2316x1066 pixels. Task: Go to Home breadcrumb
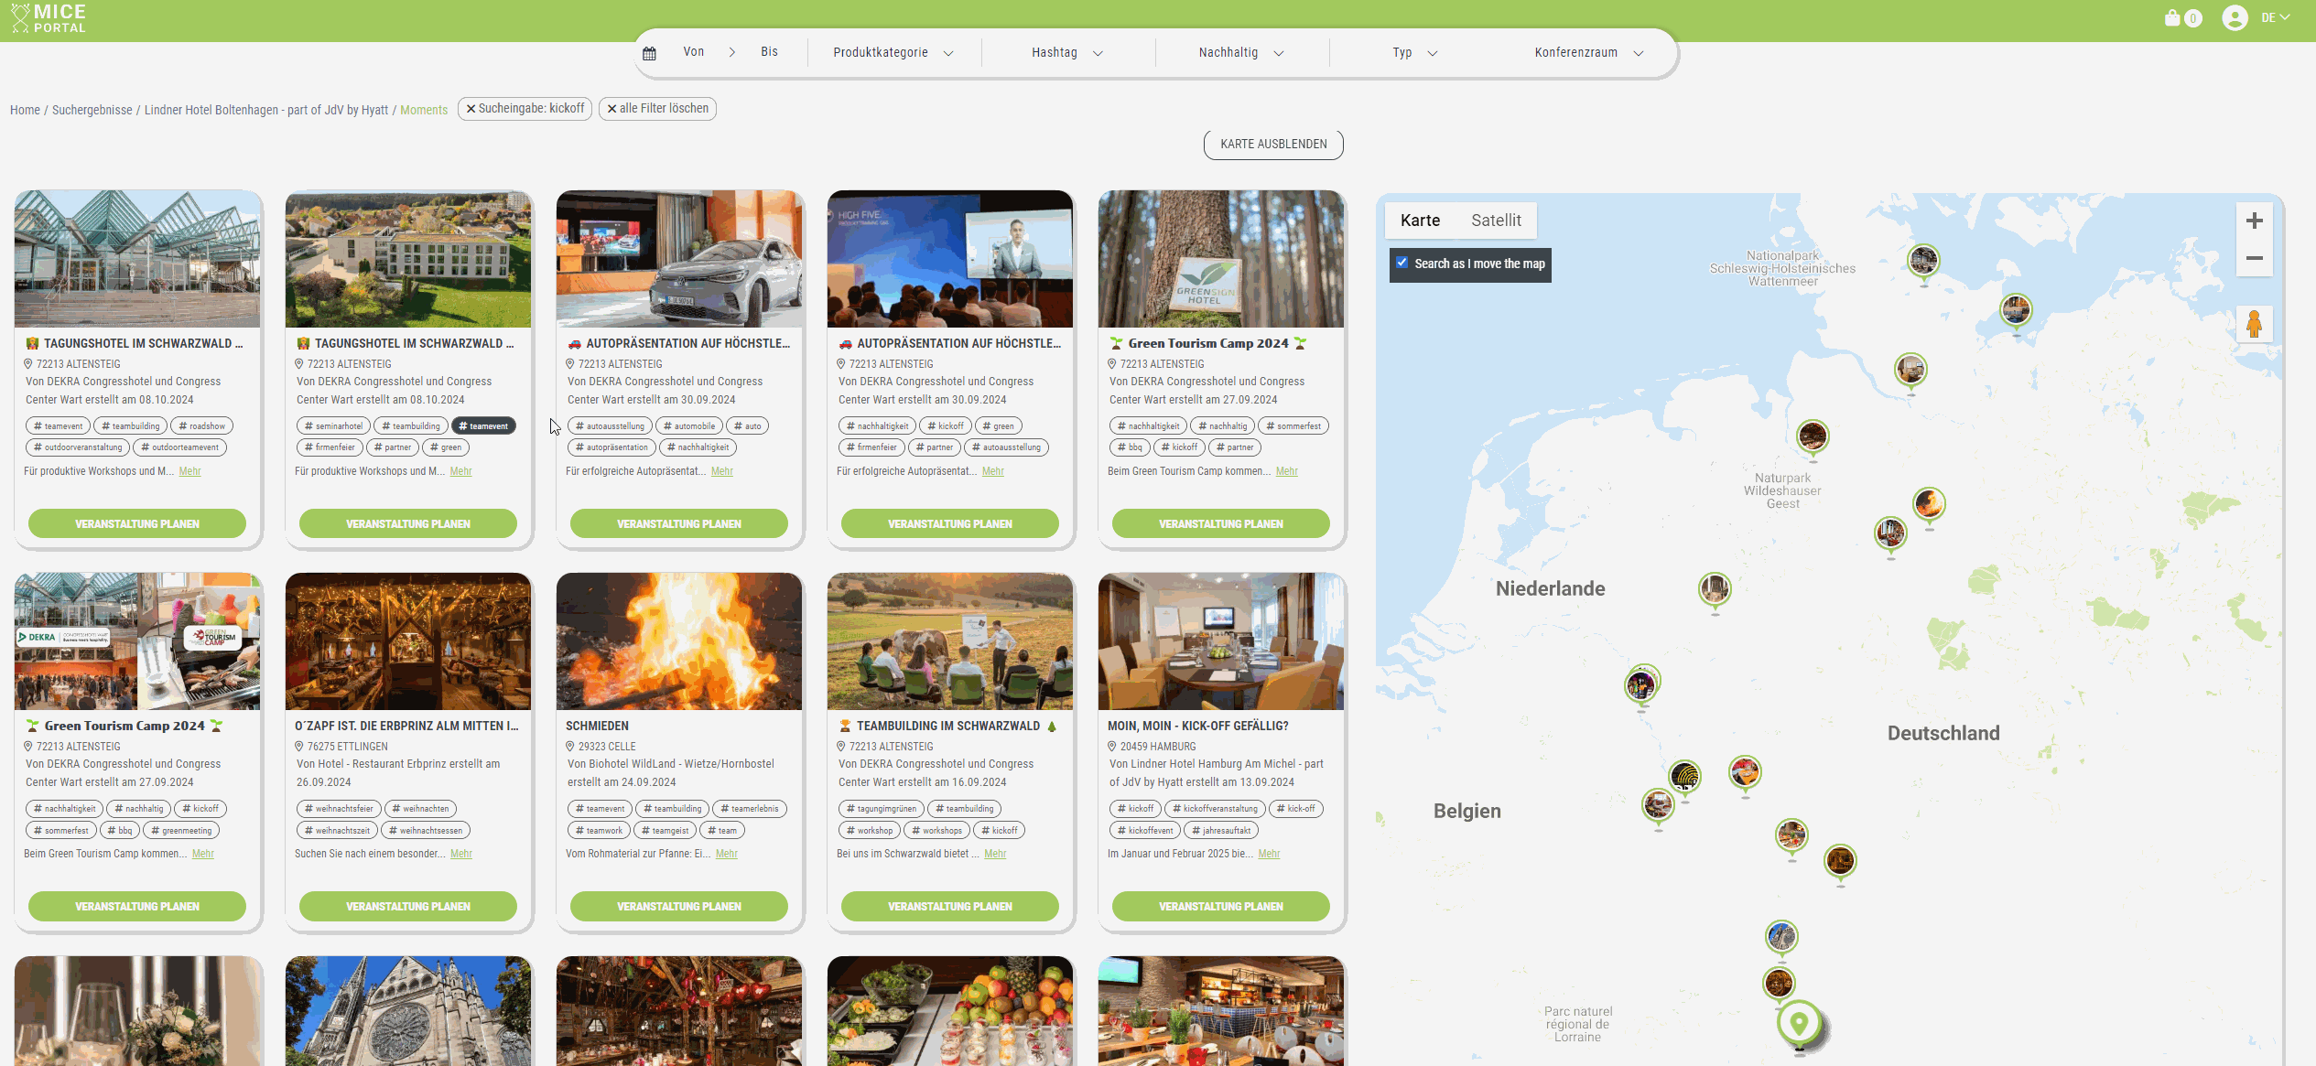pyautogui.click(x=25, y=110)
